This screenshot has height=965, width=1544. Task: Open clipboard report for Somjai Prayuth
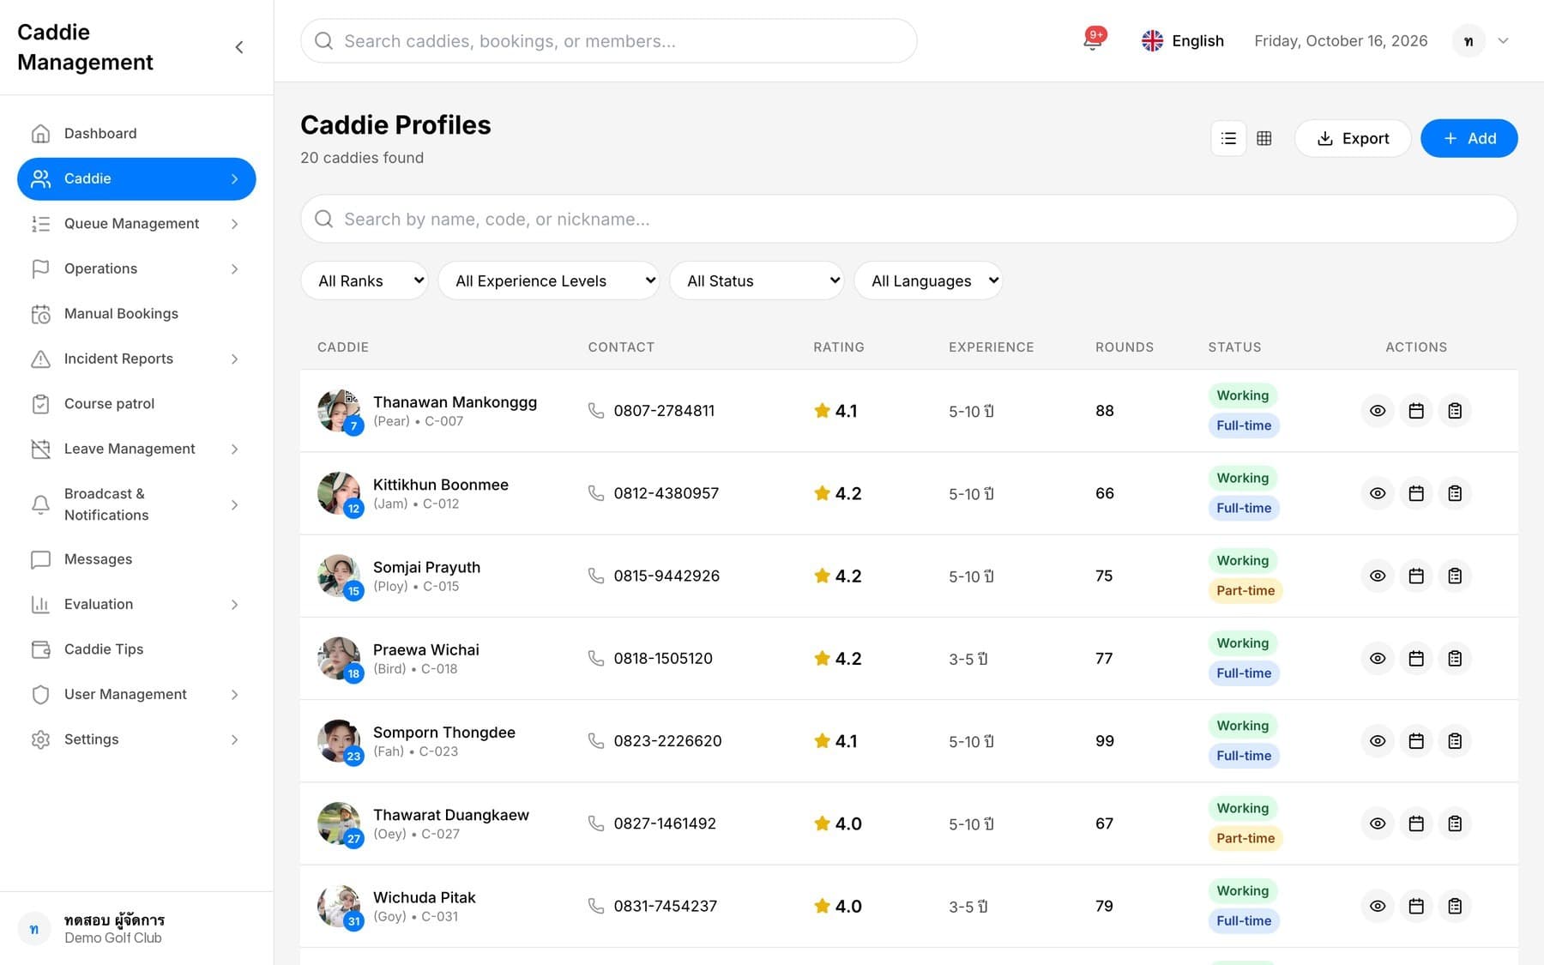(1455, 576)
